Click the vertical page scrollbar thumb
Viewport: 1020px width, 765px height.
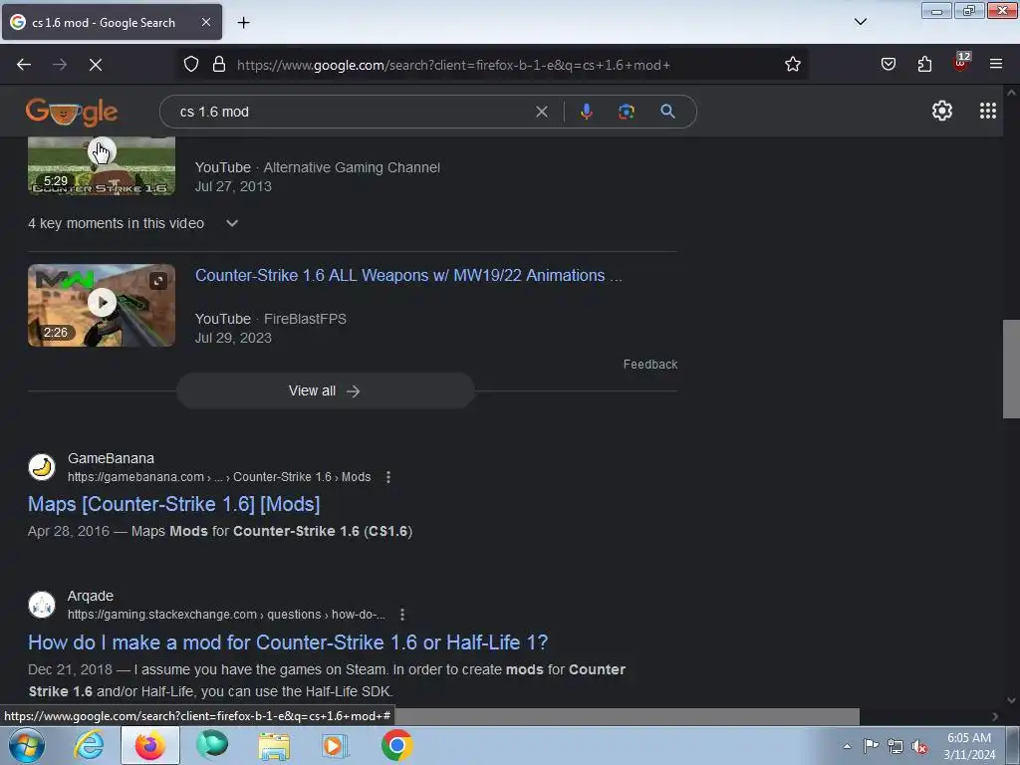click(x=1011, y=369)
